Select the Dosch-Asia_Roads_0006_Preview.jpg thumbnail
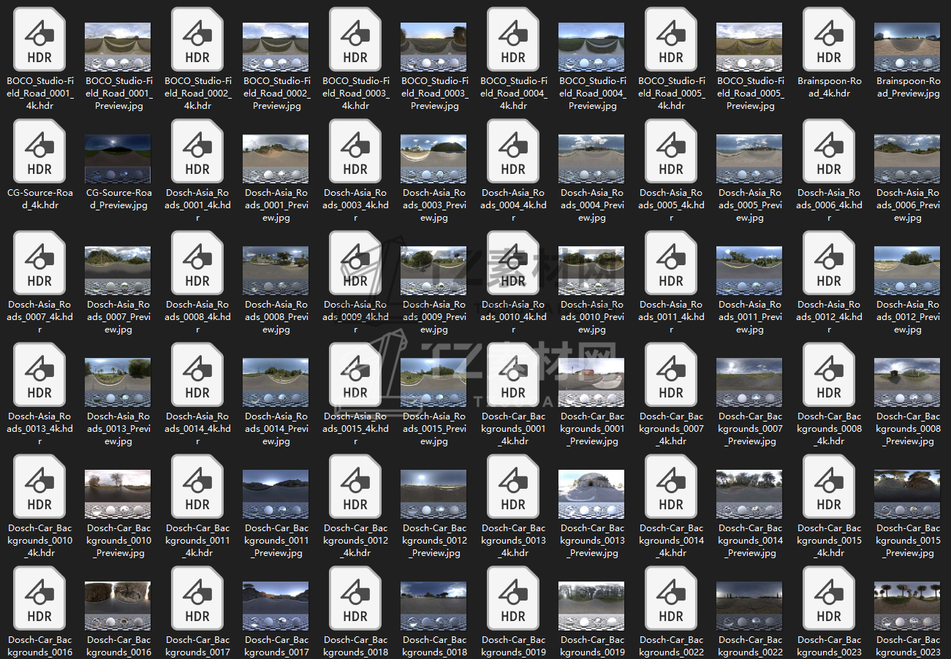The height and width of the screenshot is (659, 951). pyautogui.click(x=908, y=159)
